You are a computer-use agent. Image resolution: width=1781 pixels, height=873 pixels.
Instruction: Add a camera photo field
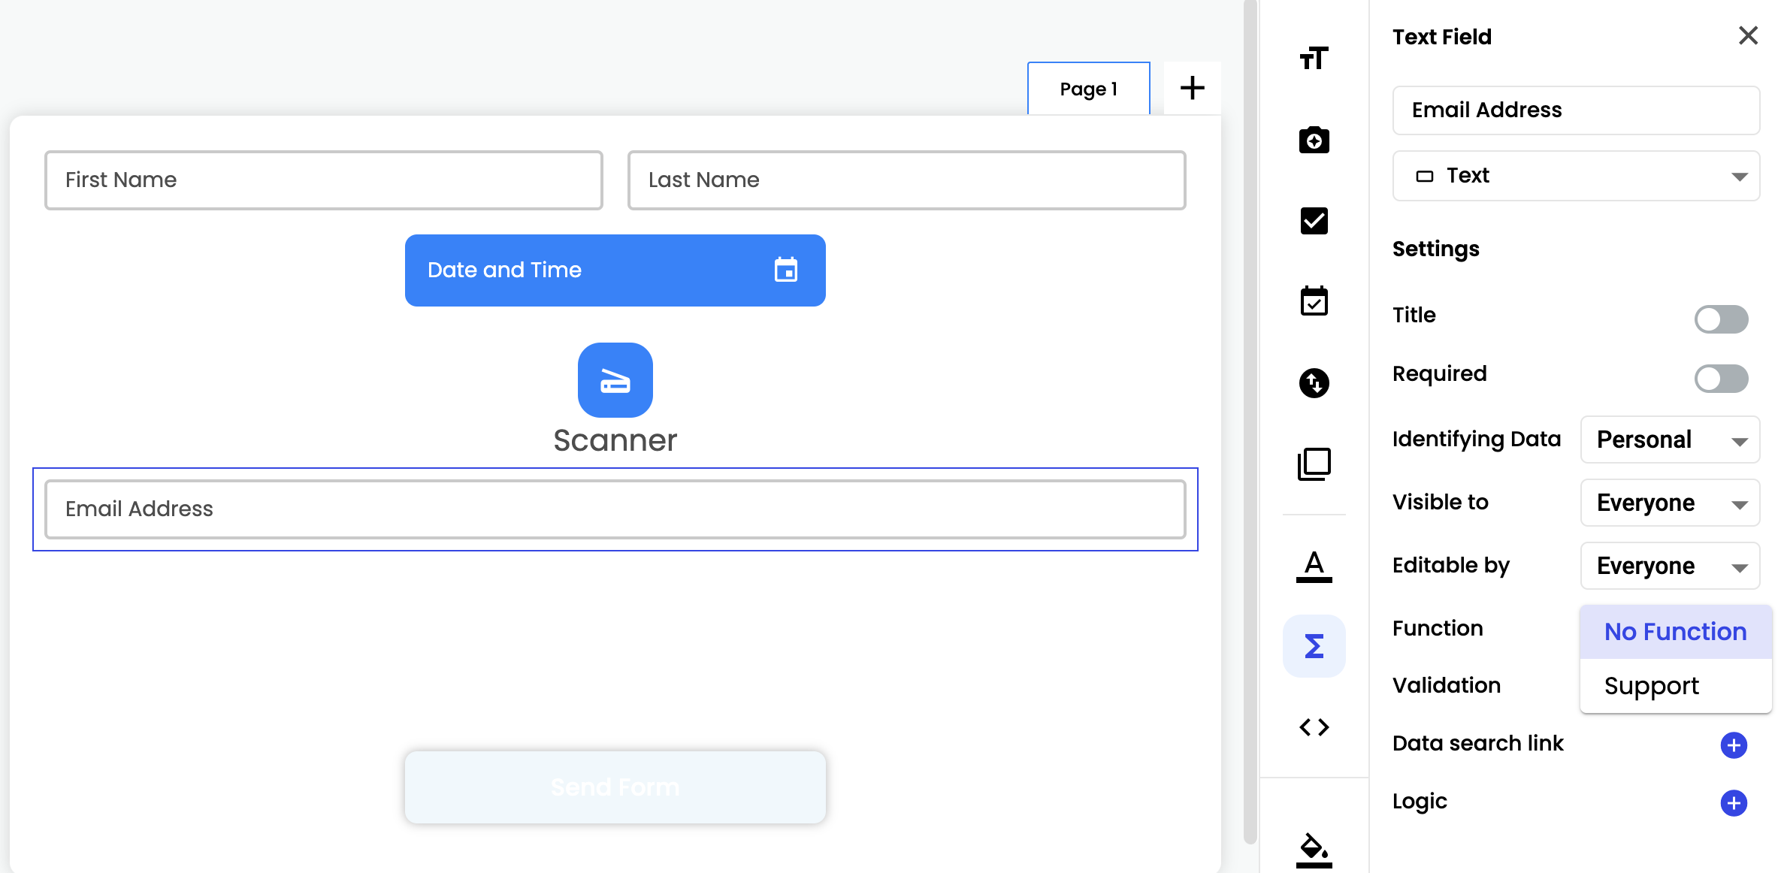point(1314,140)
